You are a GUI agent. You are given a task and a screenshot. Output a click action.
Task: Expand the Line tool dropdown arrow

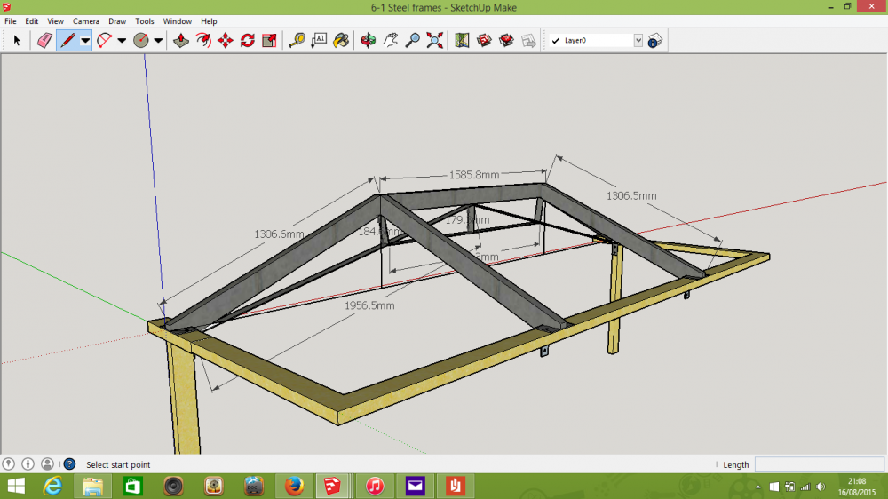click(x=85, y=40)
